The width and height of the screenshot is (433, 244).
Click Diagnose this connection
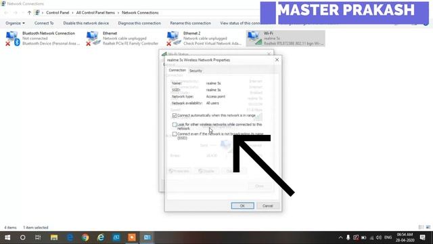click(x=139, y=23)
